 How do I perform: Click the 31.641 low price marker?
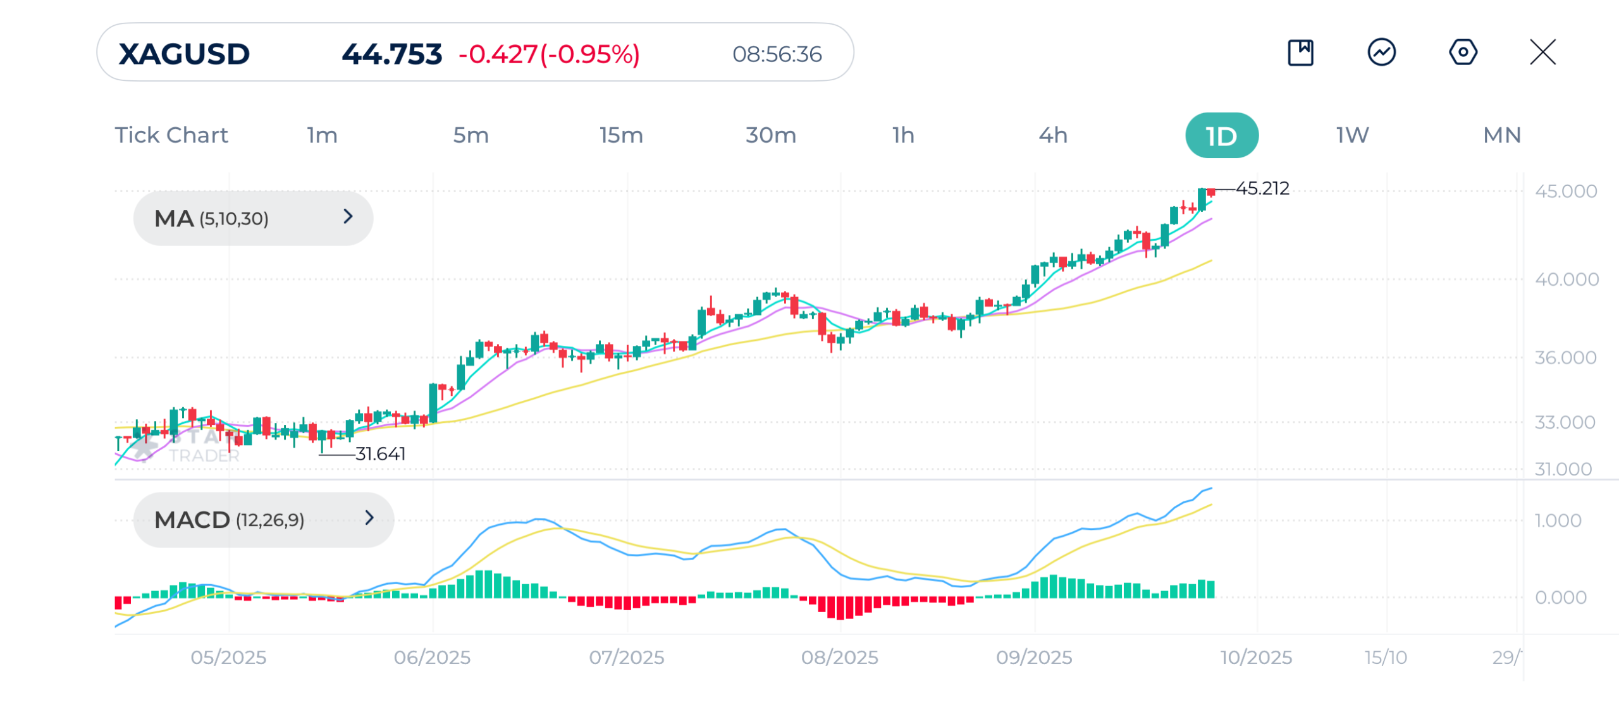(380, 454)
